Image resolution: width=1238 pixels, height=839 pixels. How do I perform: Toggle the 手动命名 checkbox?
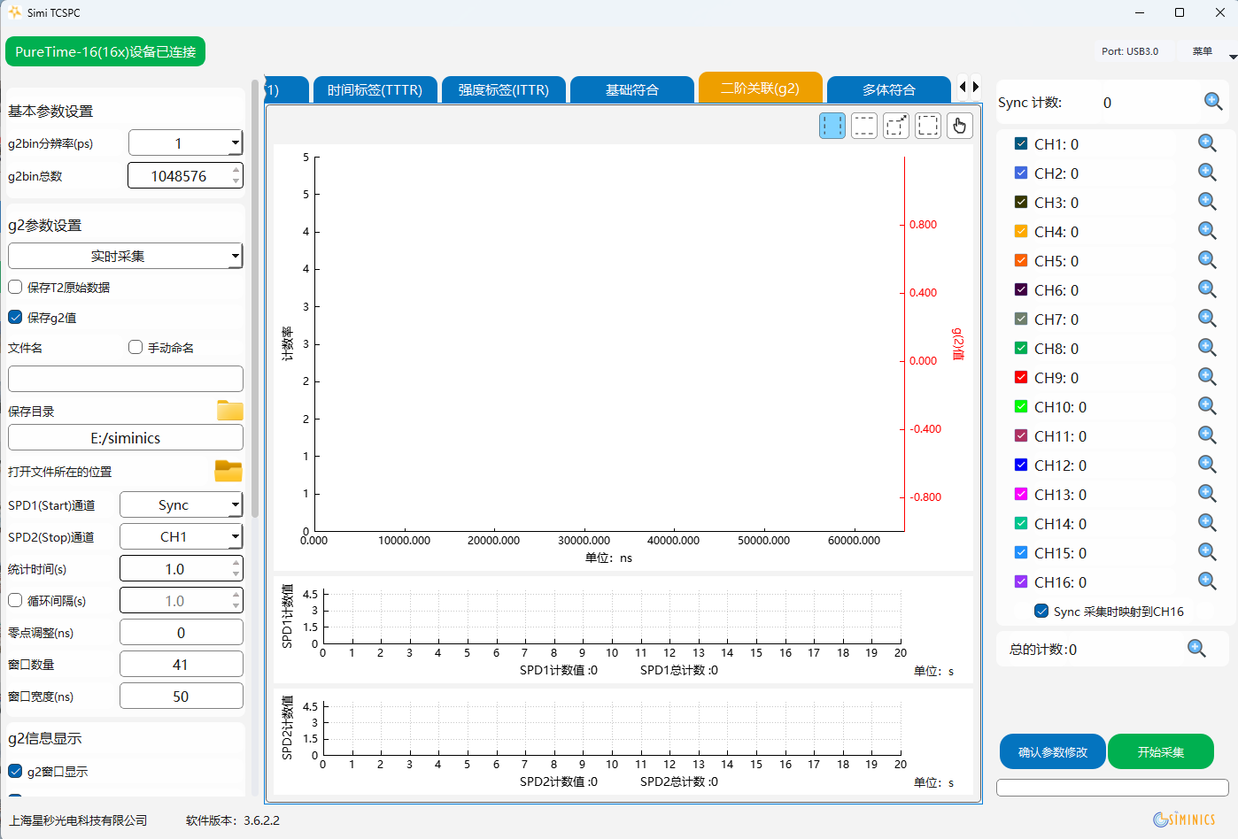point(135,347)
